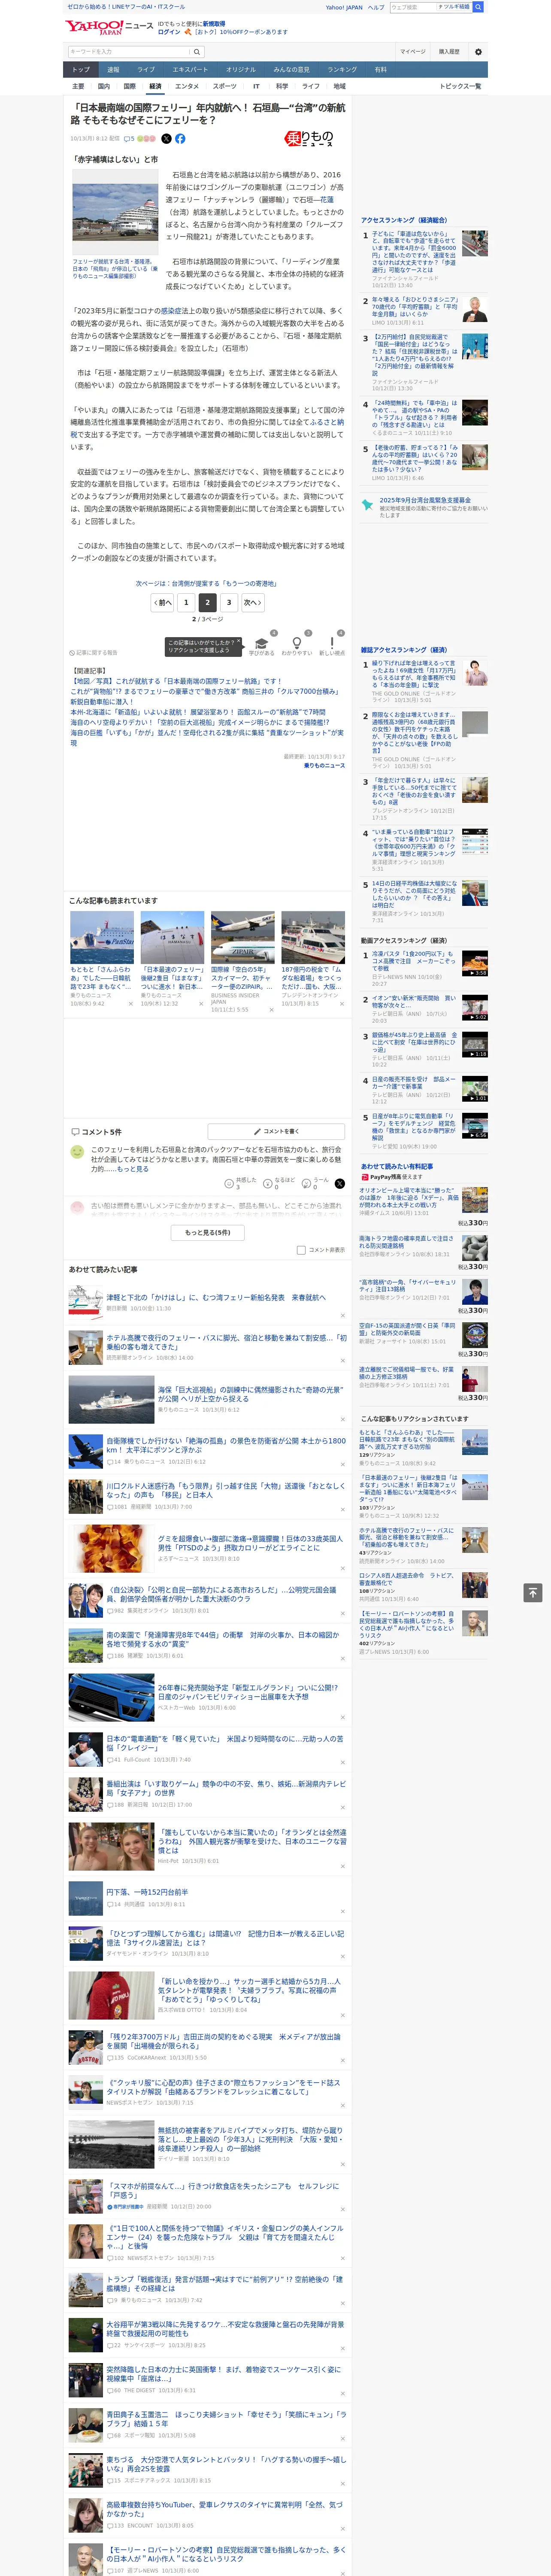Click the keyword search magnifier icon

point(196,52)
